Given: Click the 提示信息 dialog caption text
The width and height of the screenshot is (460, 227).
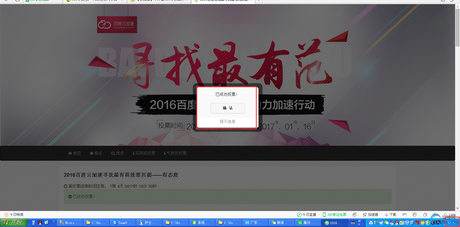Looking at the screenshot, I should tap(227, 122).
